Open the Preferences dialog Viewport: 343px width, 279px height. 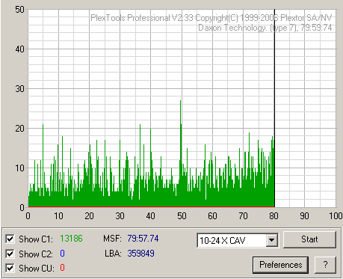pos(281,265)
